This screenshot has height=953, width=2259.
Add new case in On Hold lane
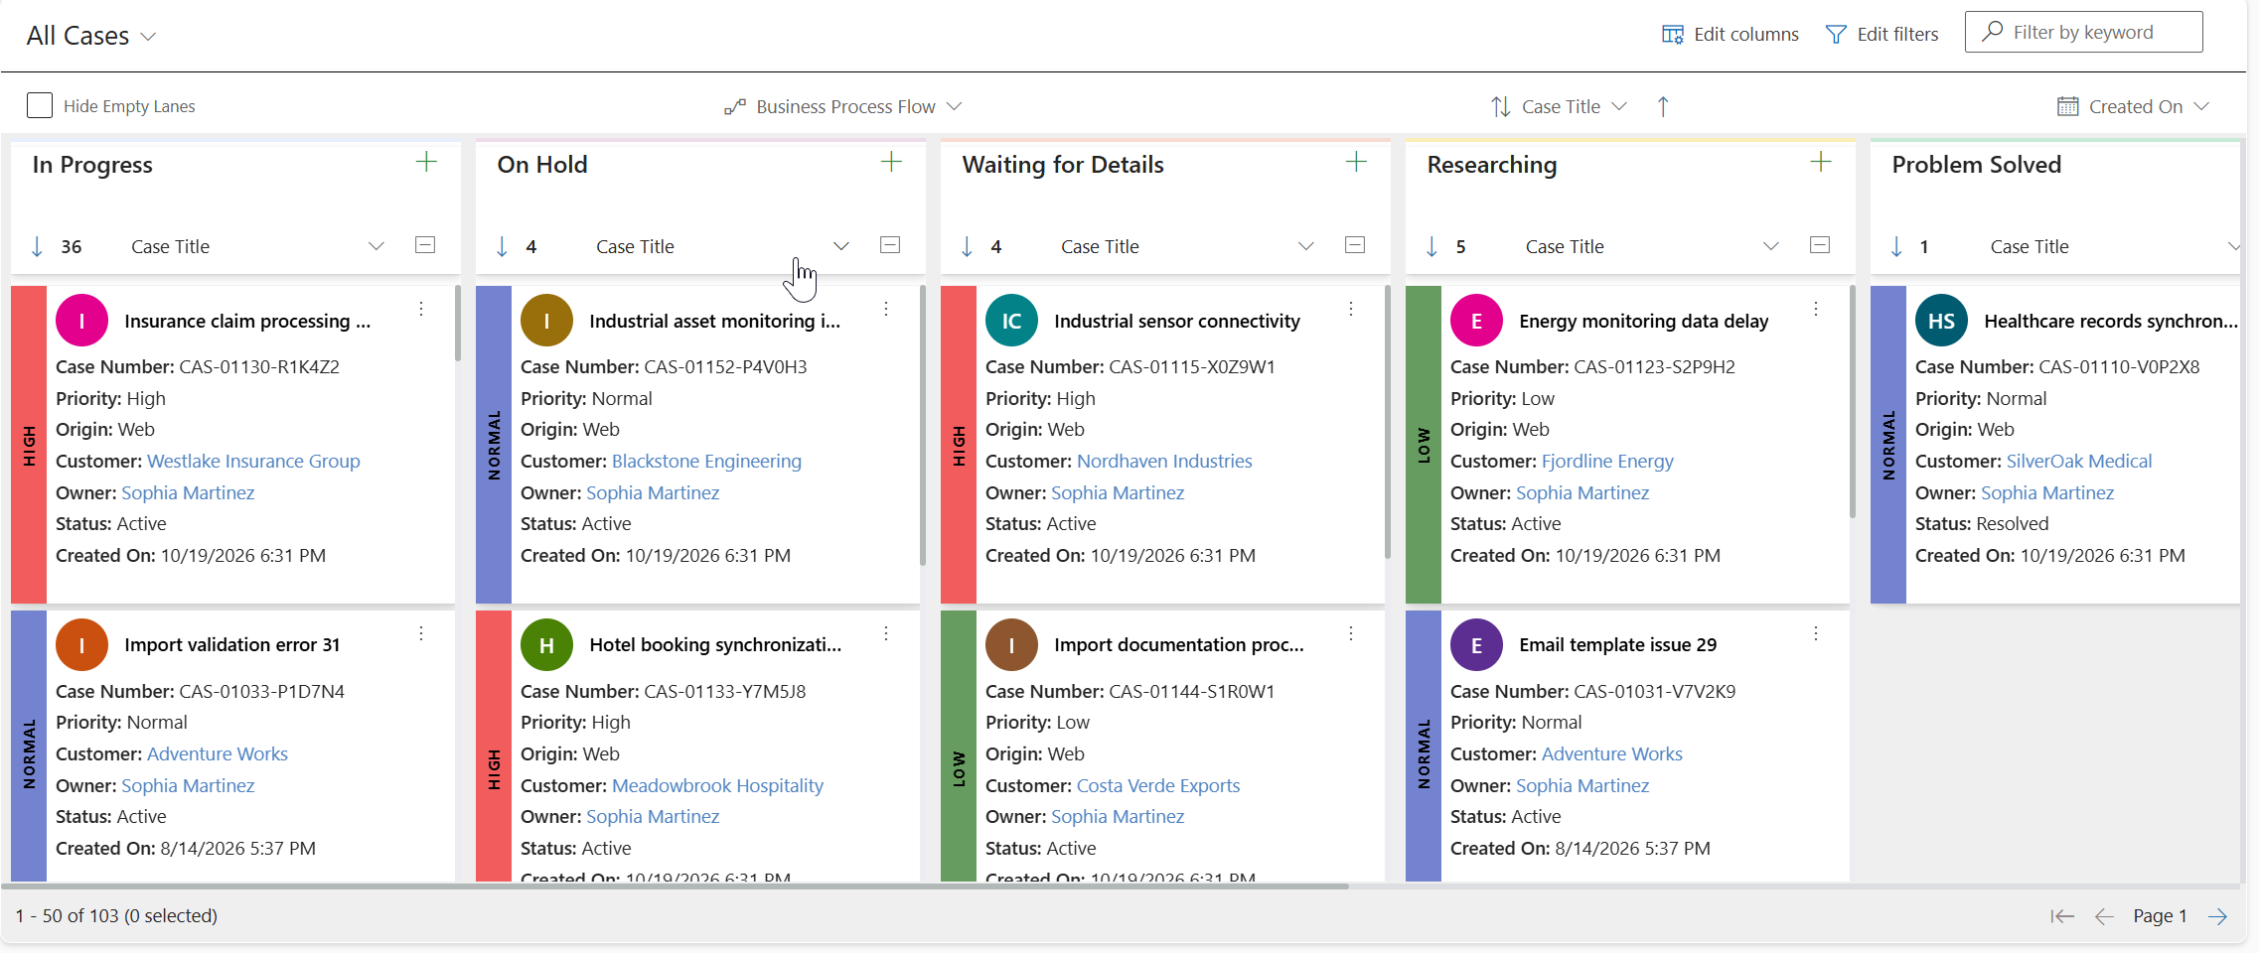(x=891, y=162)
